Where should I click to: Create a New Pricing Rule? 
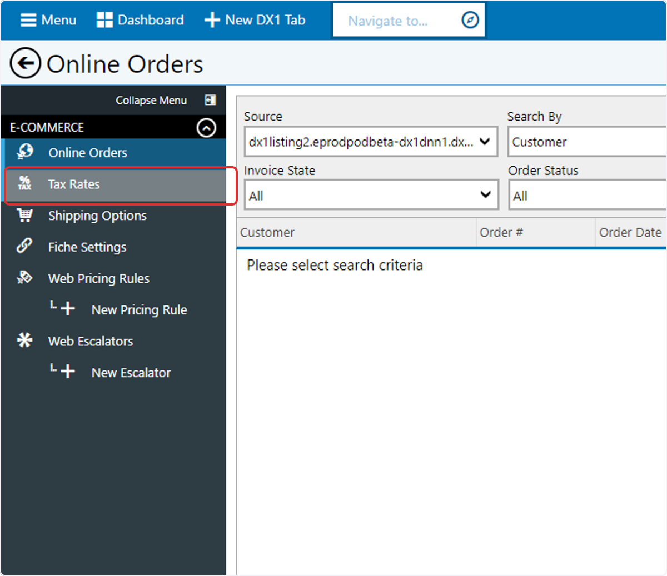click(x=140, y=310)
